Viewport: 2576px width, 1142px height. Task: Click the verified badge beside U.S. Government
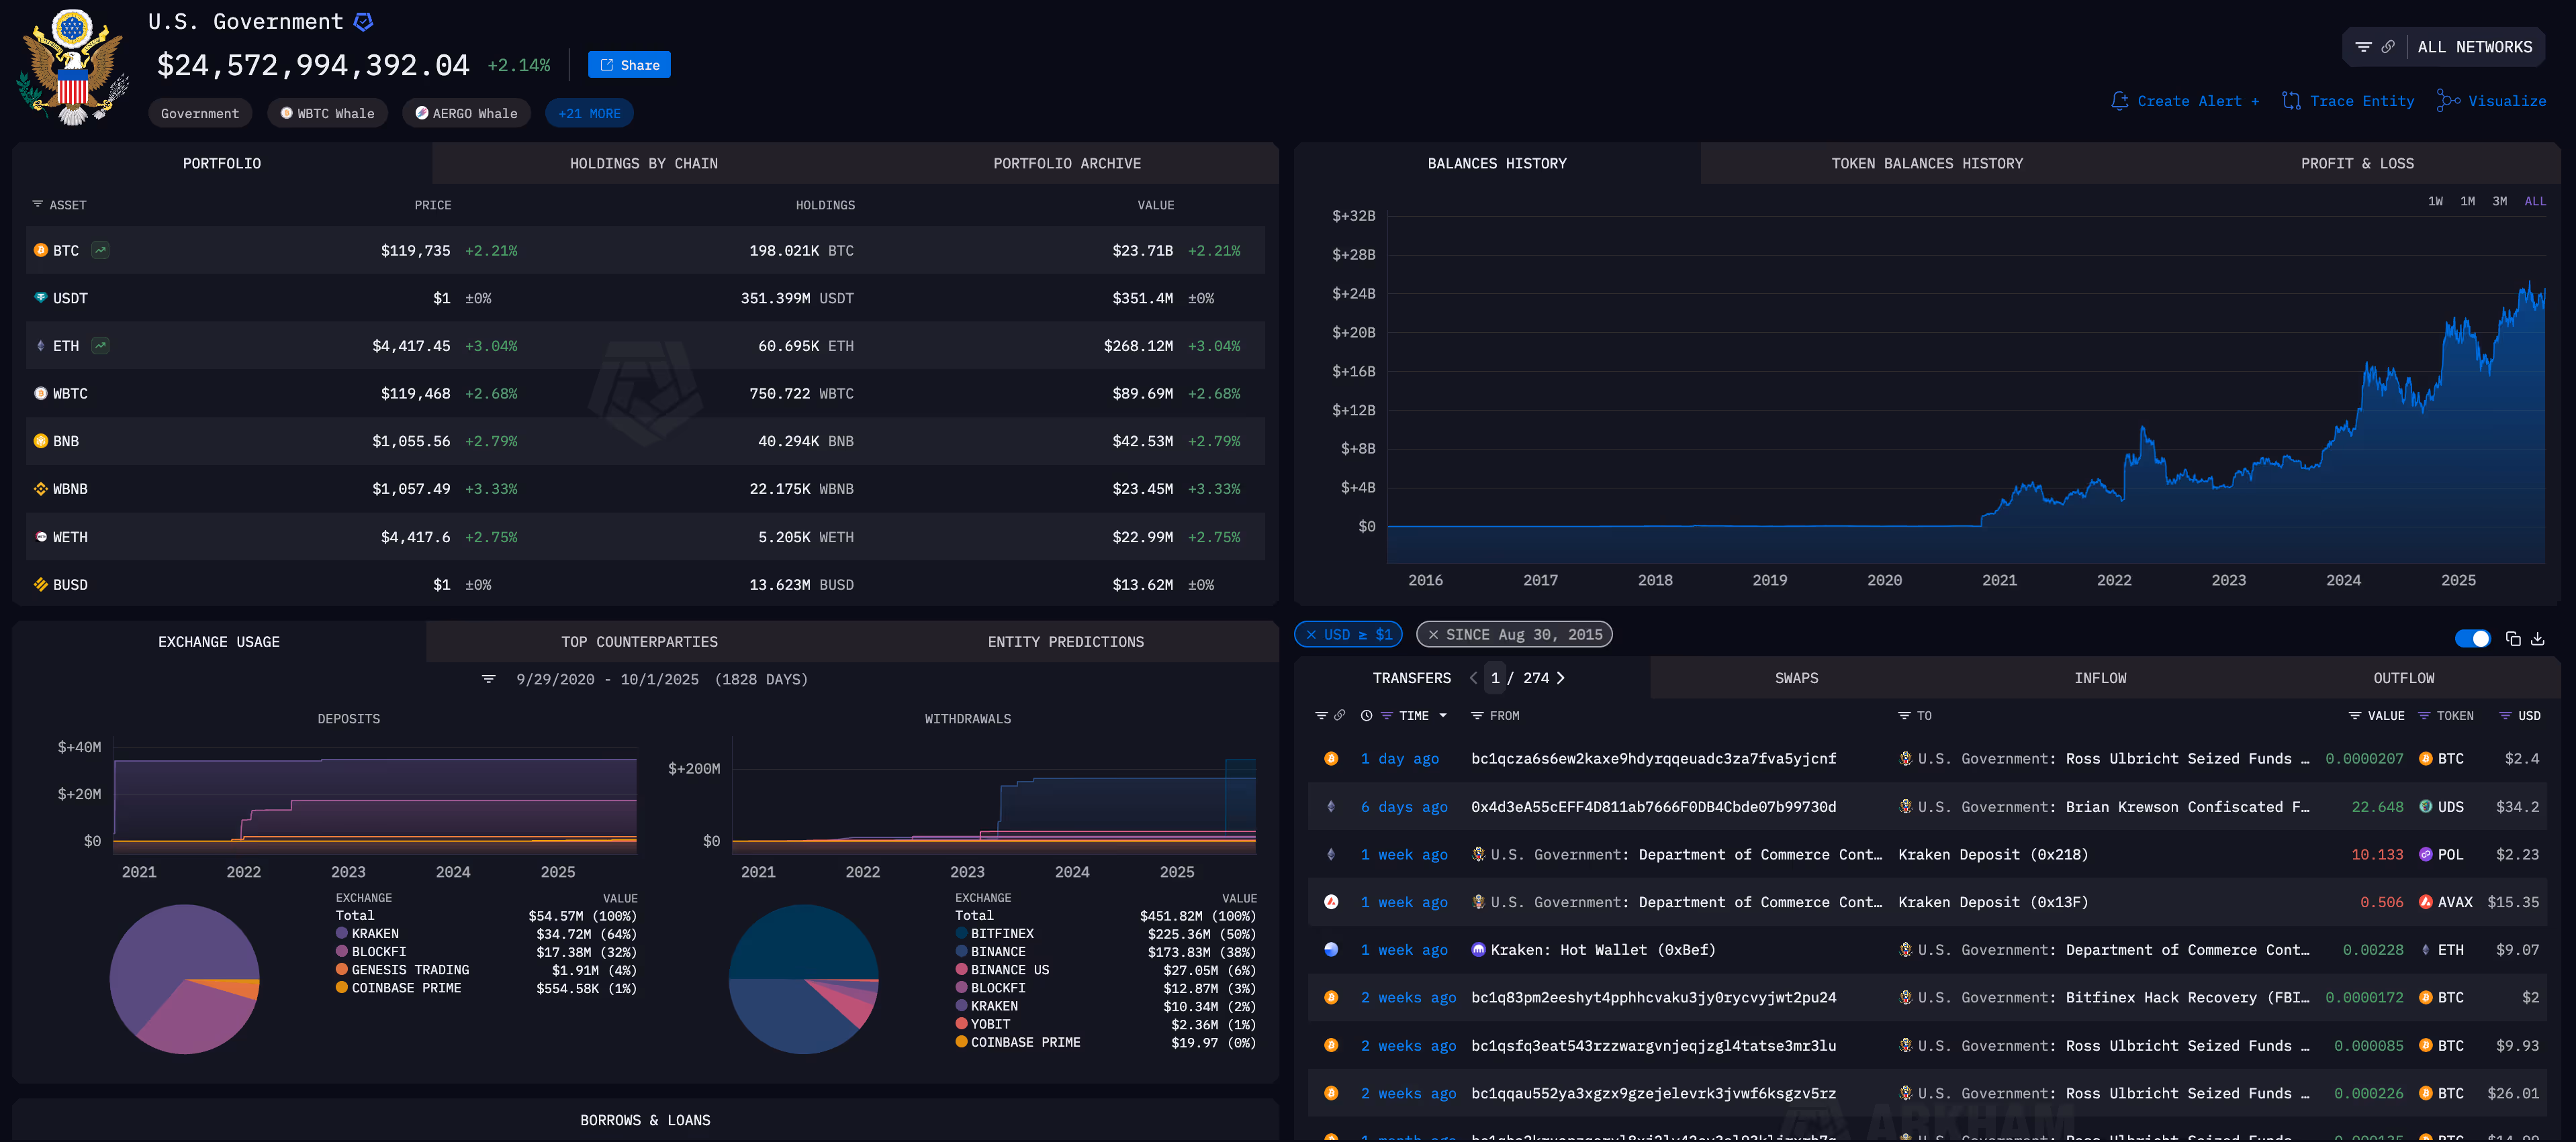click(x=364, y=22)
